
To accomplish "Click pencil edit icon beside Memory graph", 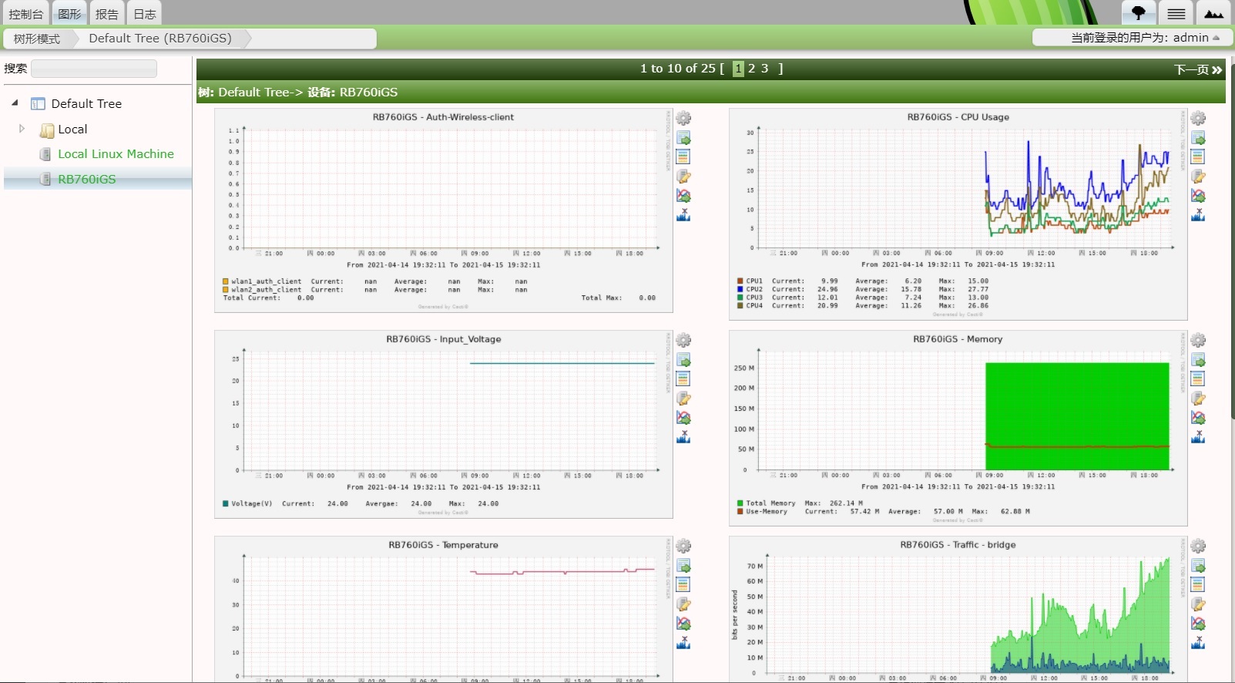I will pyautogui.click(x=1198, y=399).
